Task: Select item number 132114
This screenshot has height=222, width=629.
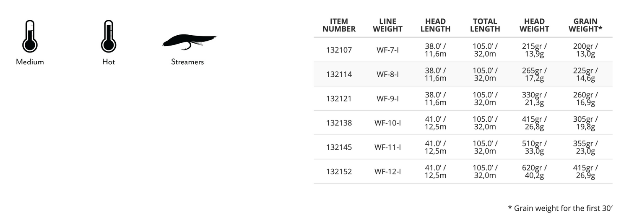Action: point(339,74)
